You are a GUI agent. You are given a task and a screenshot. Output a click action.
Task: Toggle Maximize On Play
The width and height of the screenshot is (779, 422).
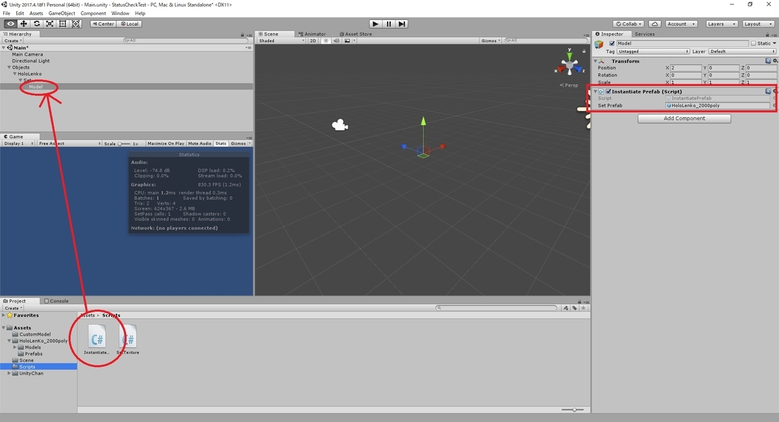pos(166,143)
